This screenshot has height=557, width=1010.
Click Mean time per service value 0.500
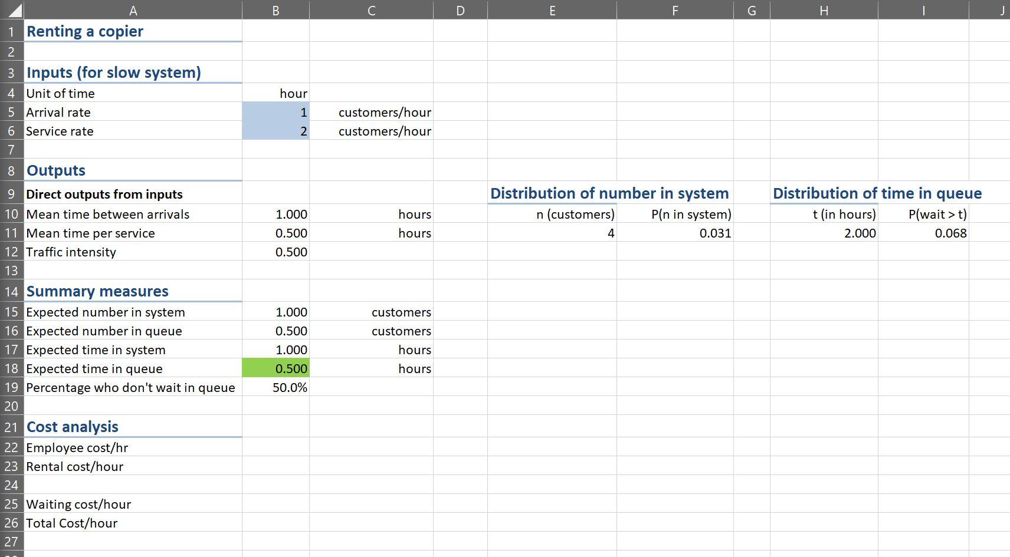[276, 233]
